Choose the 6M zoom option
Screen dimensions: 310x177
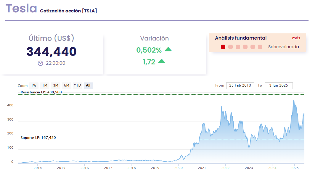coord(67,85)
